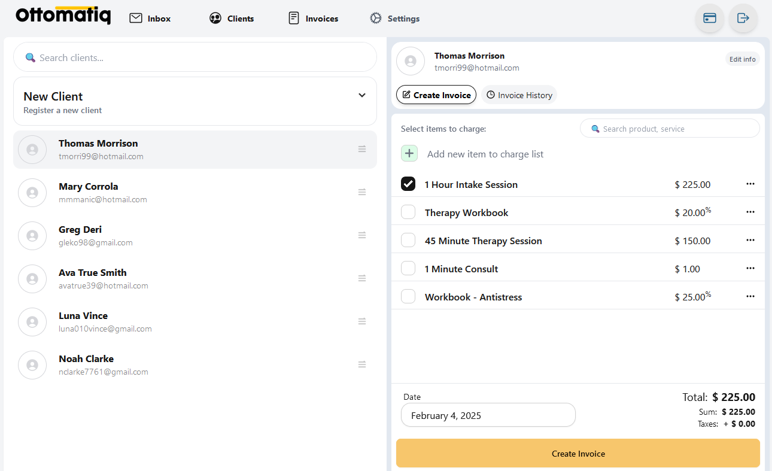
Task: Open options menu for Workbook - Antistress
Action: point(750,297)
